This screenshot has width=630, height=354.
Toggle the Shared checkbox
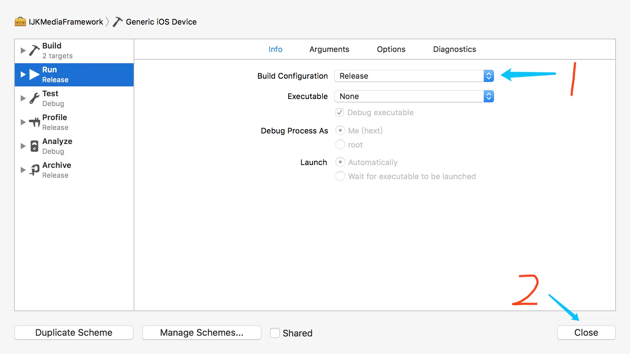pyautogui.click(x=275, y=333)
